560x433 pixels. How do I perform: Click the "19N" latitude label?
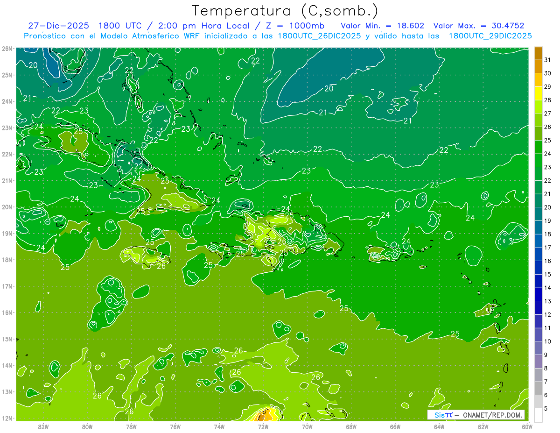click(7, 234)
